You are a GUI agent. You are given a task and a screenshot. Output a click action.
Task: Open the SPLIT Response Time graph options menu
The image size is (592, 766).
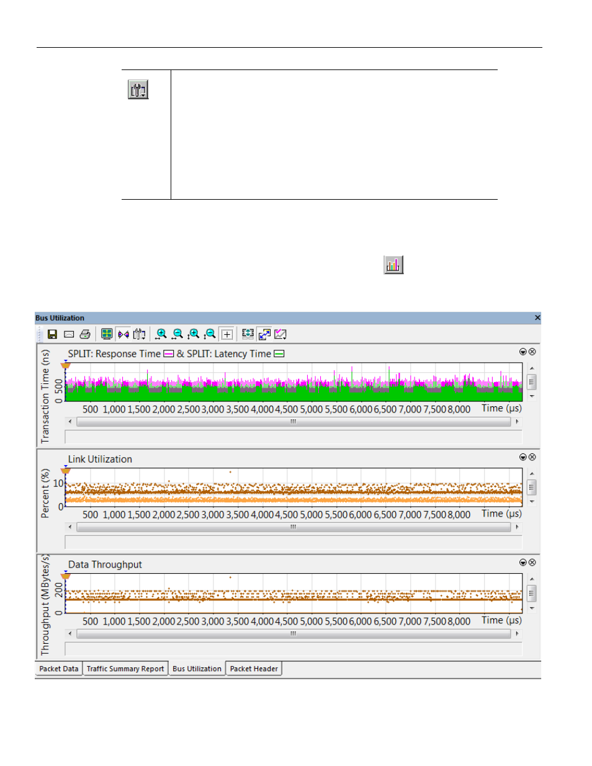click(523, 352)
